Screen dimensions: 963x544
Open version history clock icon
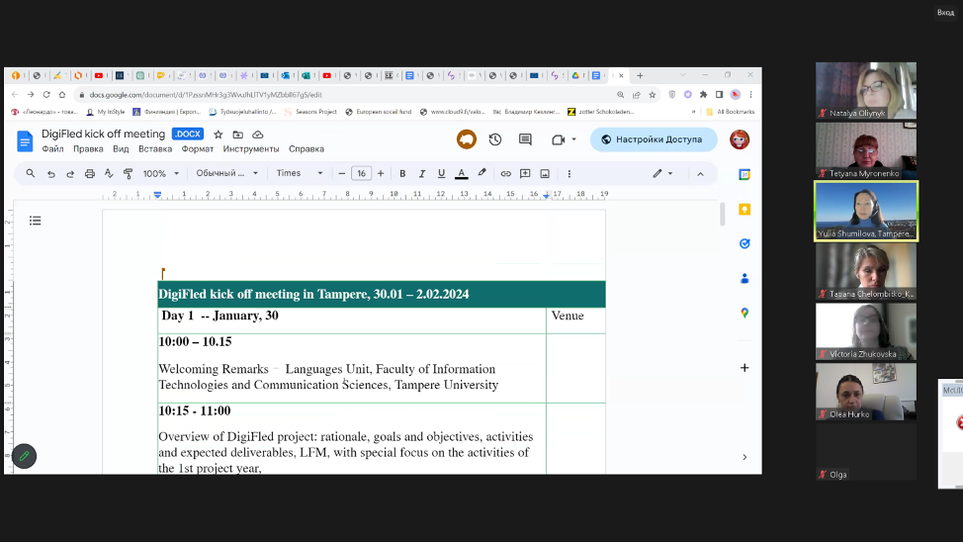[x=495, y=139]
